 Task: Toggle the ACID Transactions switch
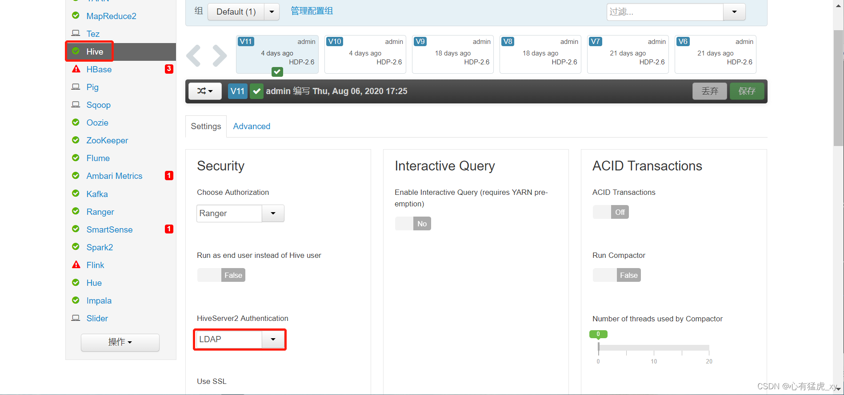coord(611,212)
